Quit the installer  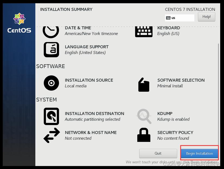coord(158,154)
